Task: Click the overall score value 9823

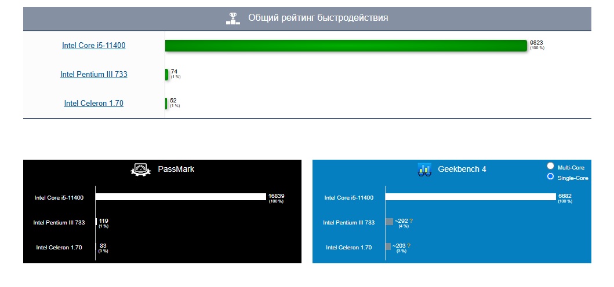Action: pos(536,43)
